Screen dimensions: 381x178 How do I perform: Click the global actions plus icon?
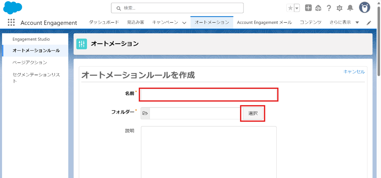point(308,8)
